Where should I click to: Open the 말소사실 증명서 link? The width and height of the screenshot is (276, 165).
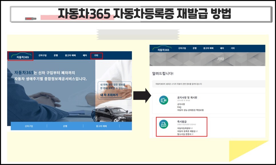coord(184,134)
